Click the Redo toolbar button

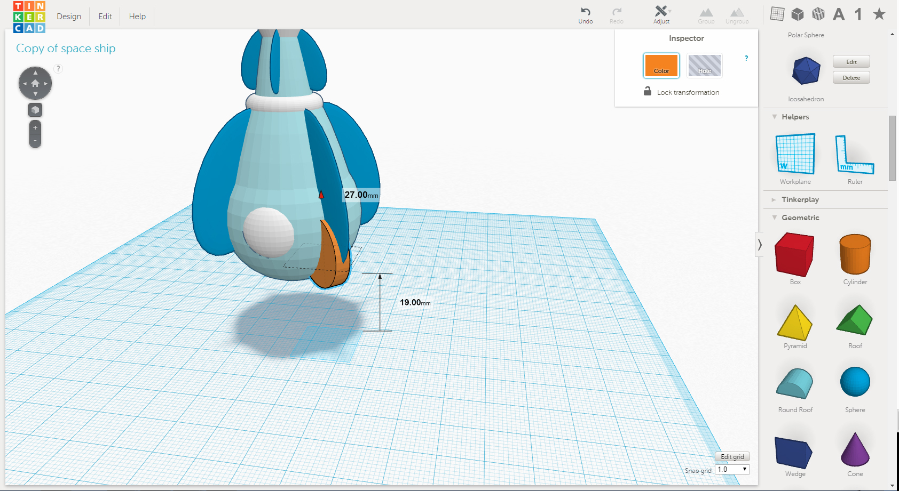617,15
